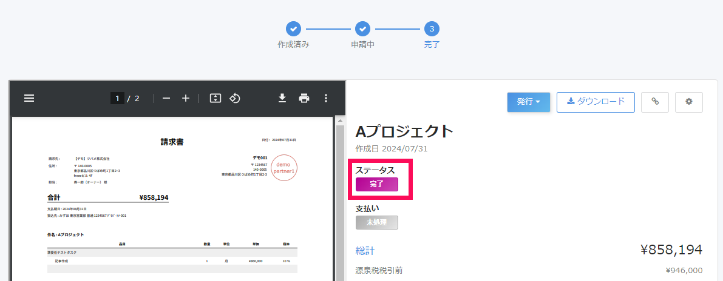Click the 未処理 payment badge
This screenshot has width=723, height=281.
[x=377, y=223]
